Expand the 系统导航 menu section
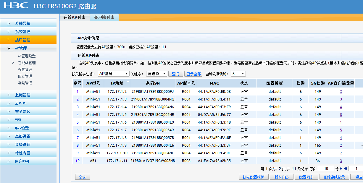Image resolution: width=363 pixels, height=183 pixels. (x=22, y=23)
